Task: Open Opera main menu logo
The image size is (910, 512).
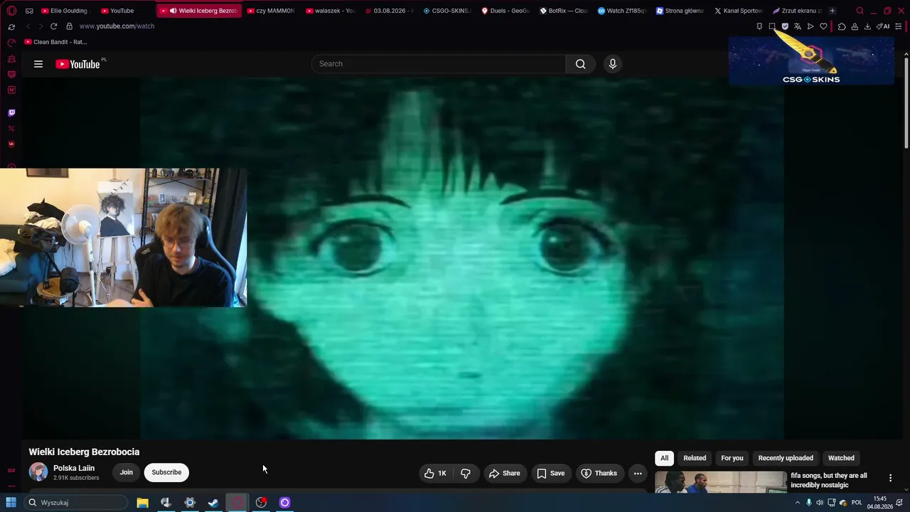Action: click(11, 11)
